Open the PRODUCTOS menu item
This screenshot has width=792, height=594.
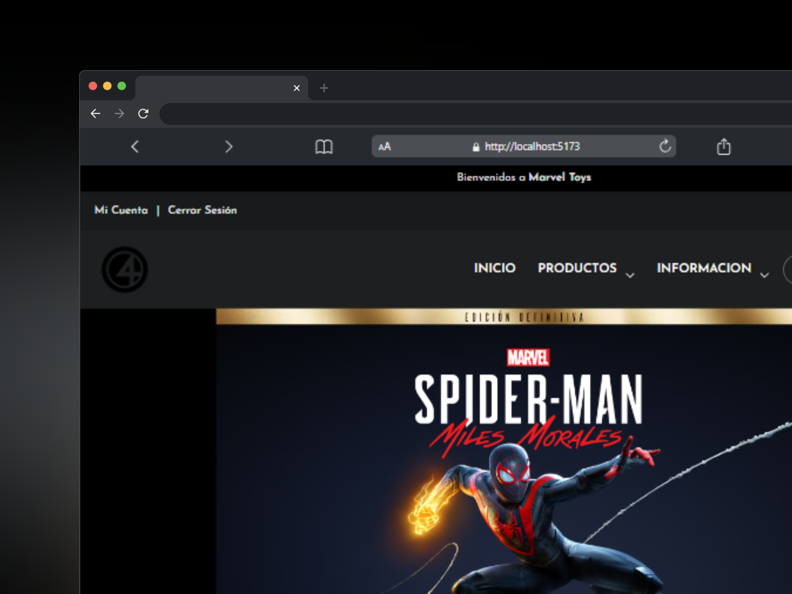click(577, 268)
